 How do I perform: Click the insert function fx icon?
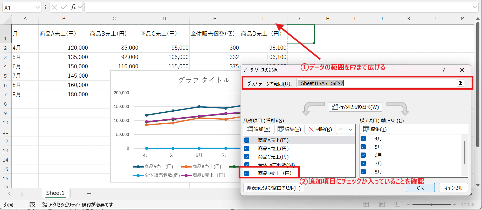[x=73, y=7]
